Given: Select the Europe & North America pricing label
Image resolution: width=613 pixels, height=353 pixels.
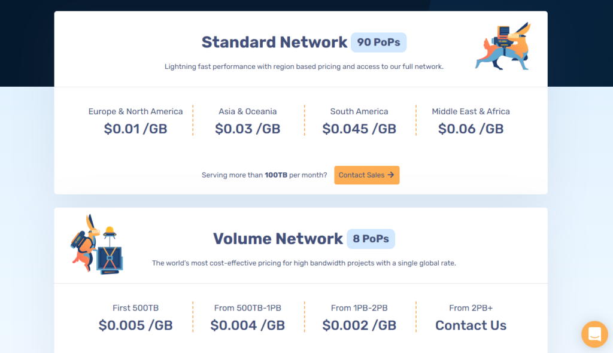Looking at the screenshot, I should tap(135, 111).
